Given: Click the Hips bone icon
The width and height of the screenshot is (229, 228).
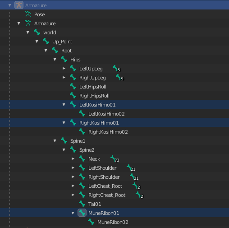Looking at the screenshot, I should 64,60.
